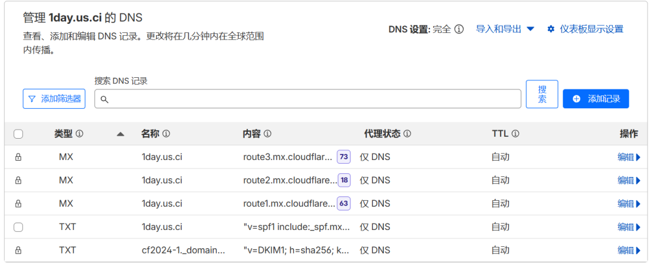This screenshot has width=656, height=267.
Task: Click the info icon beside 代理状态 column
Action: 407,134
